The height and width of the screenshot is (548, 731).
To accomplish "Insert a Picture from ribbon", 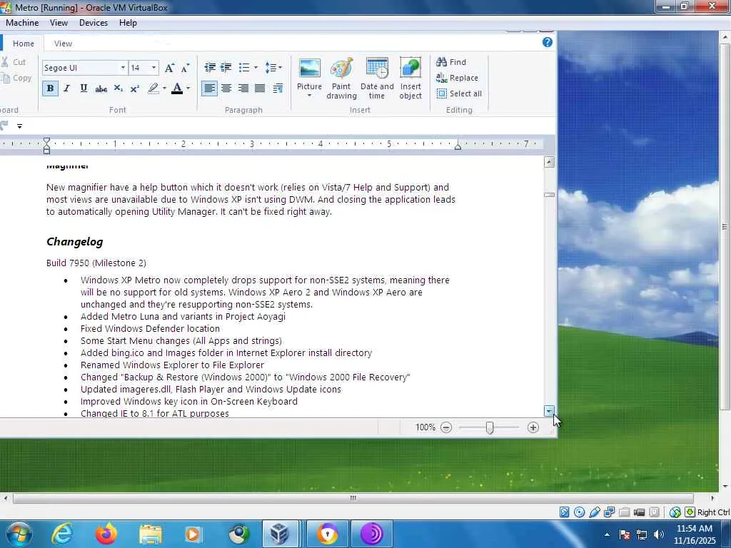I will (310, 78).
